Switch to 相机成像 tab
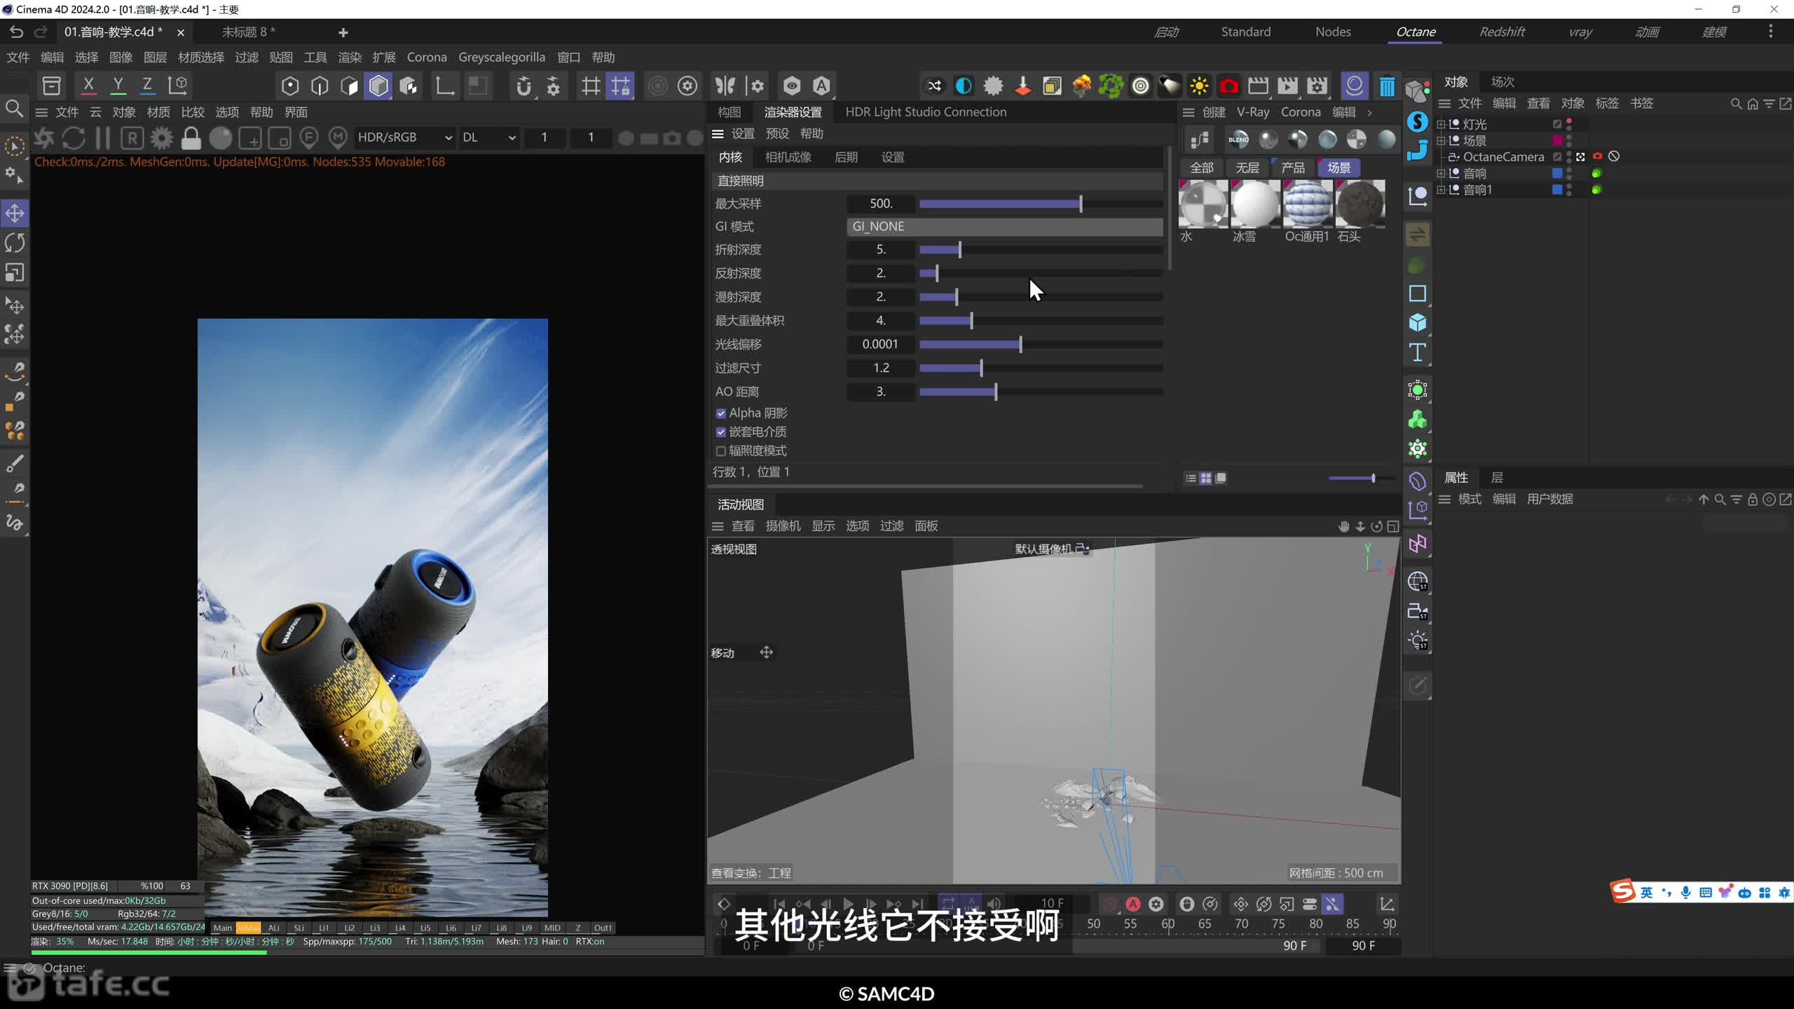Screen dimensions: 1794x1009 tap(788, 157)
